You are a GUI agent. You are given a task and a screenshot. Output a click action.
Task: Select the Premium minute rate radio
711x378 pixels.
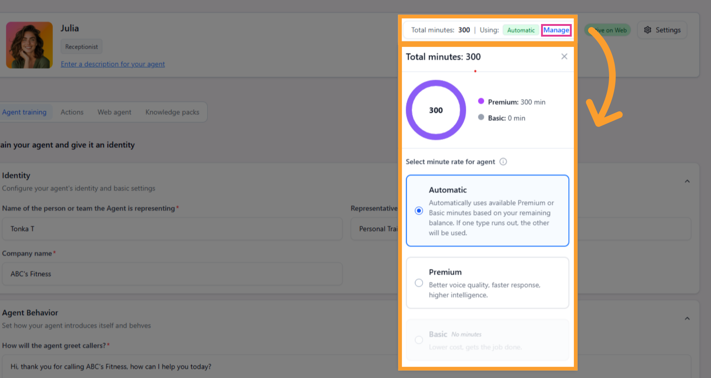click(x=419, y=283)
